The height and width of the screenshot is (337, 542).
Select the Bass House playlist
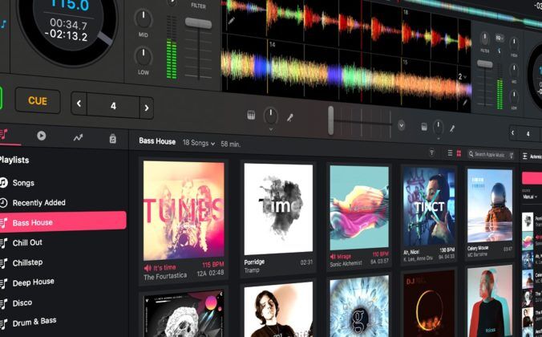[63, 221]
